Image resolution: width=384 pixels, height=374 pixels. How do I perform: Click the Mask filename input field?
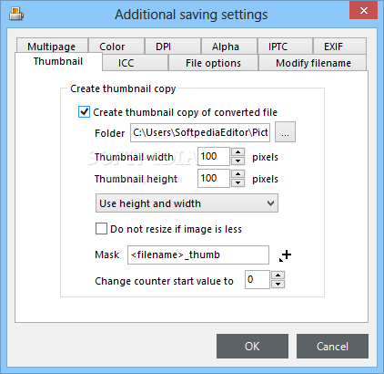click(x=198, y=255)
